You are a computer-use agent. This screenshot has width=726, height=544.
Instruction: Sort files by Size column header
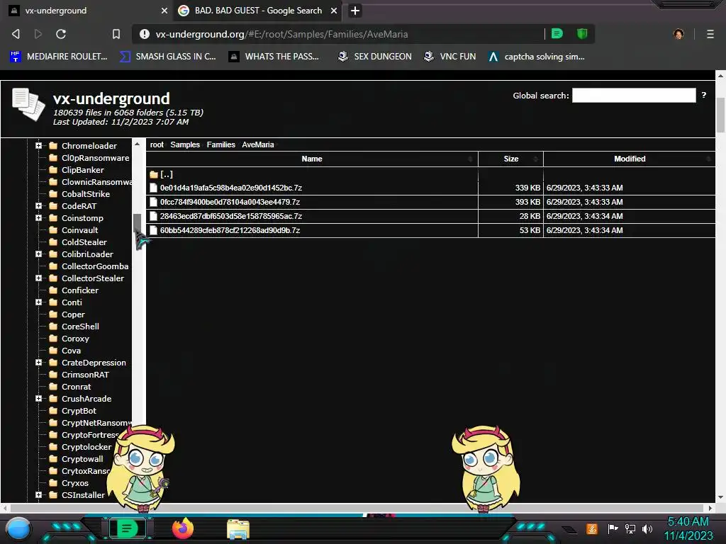pyautogui.click(x=510, y=159)
